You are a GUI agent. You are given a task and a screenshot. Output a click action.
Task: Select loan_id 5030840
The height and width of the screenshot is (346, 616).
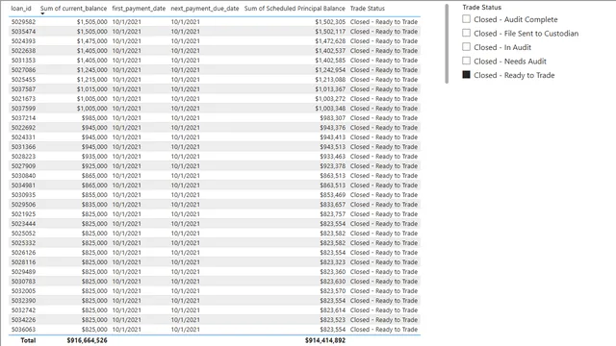(23, 176)
